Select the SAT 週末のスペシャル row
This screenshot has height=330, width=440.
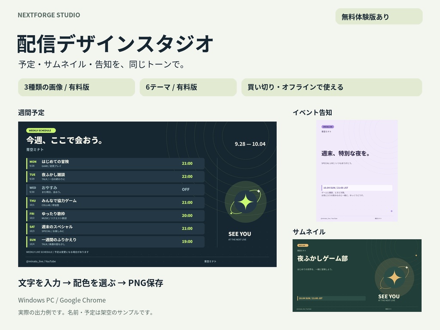(115, 229)
